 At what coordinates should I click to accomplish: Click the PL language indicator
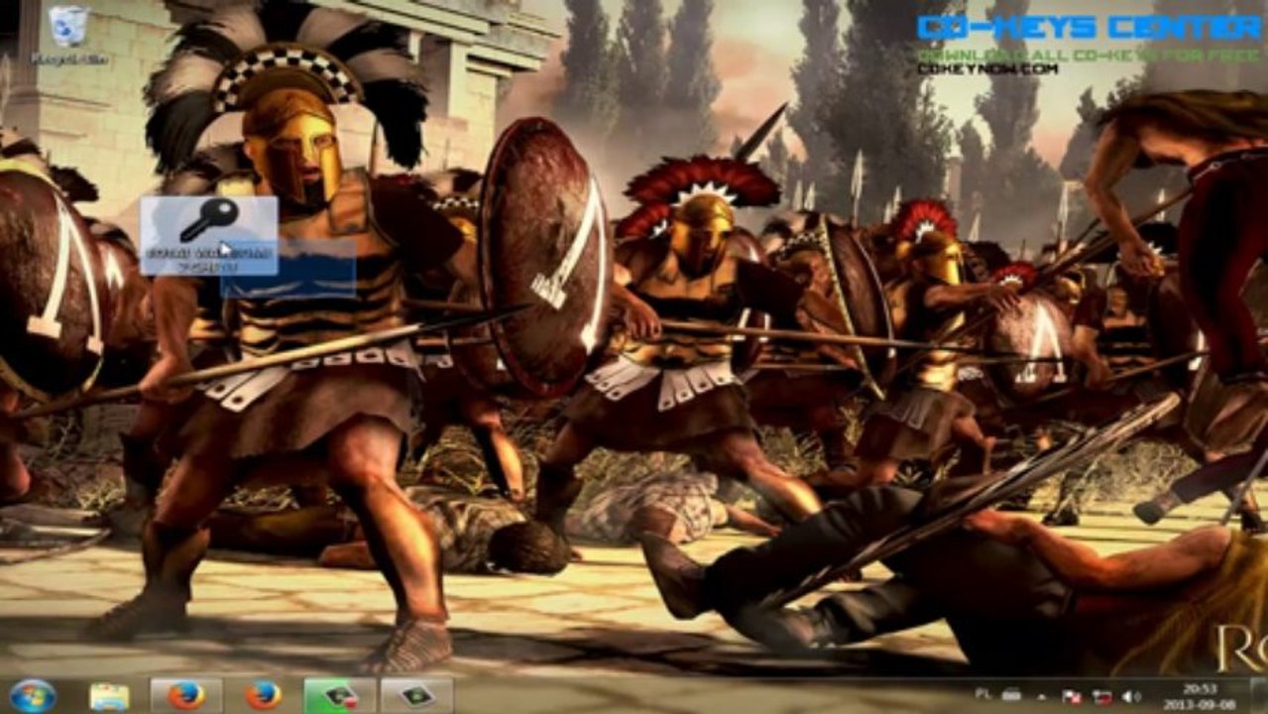[981, 695]
